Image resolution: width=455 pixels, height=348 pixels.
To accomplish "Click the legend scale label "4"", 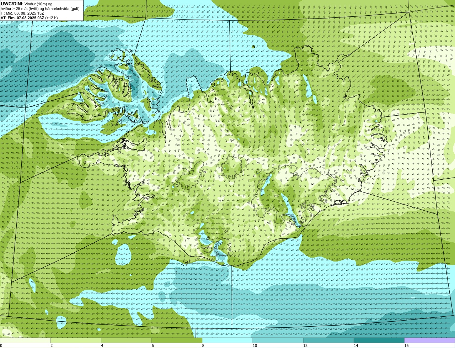I will click(x=102, y=346).
